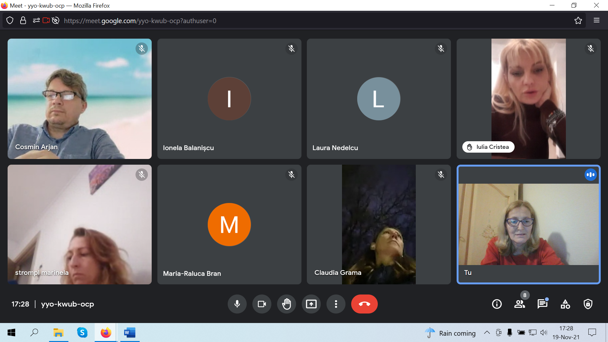Open Word from the Windows taskbar
The image size is (608, 342).
[x=130, y=332]
